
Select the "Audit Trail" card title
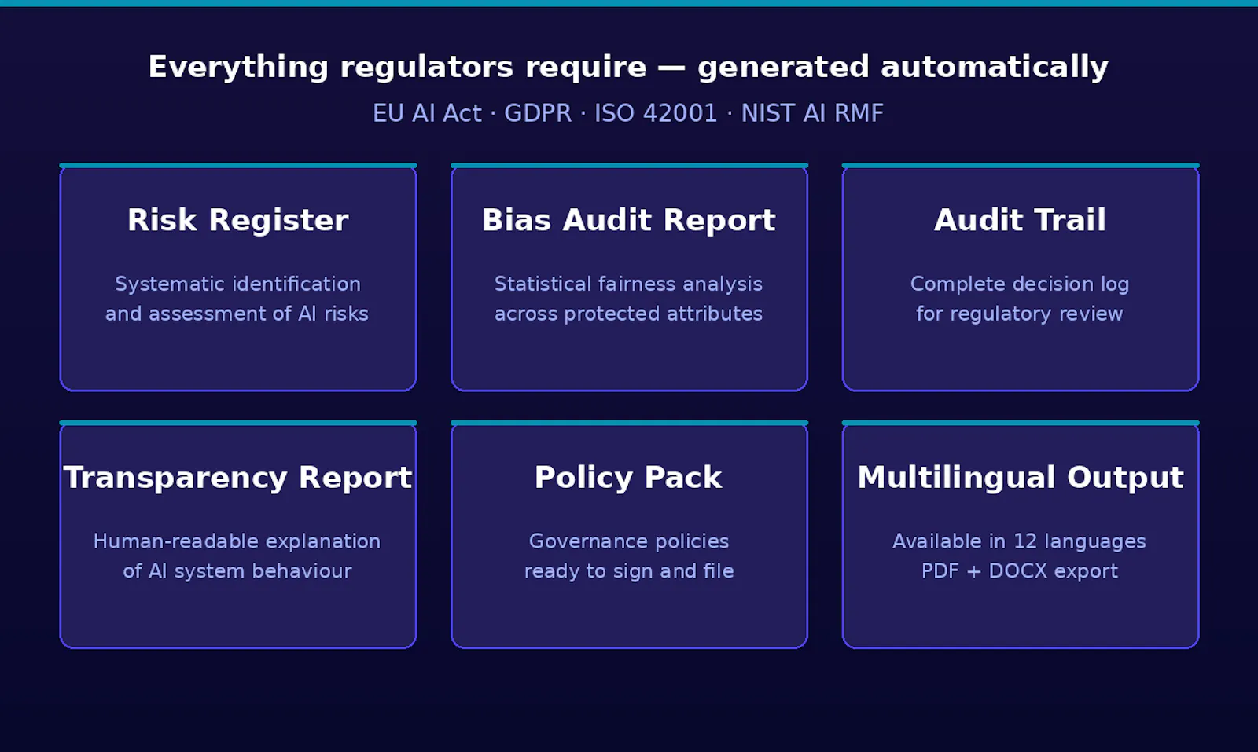[x=1021, y=220]
